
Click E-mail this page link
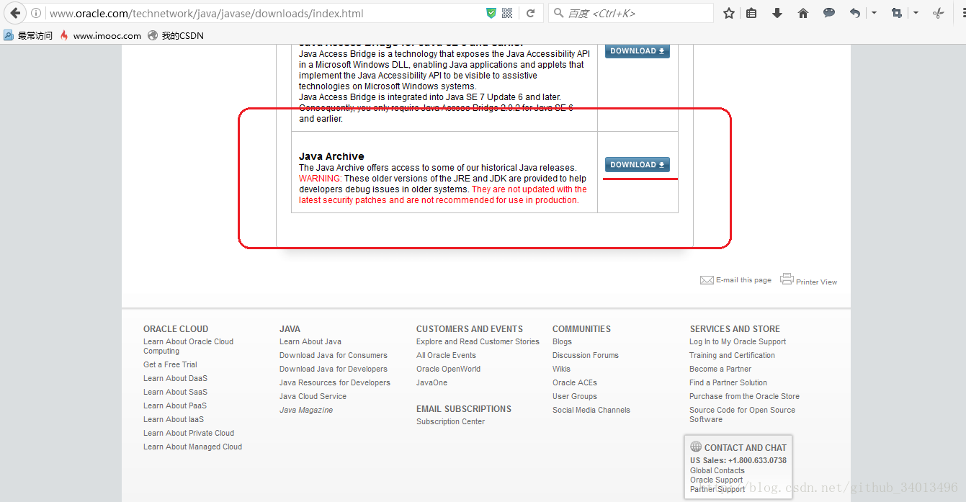(x=743, y=280)
